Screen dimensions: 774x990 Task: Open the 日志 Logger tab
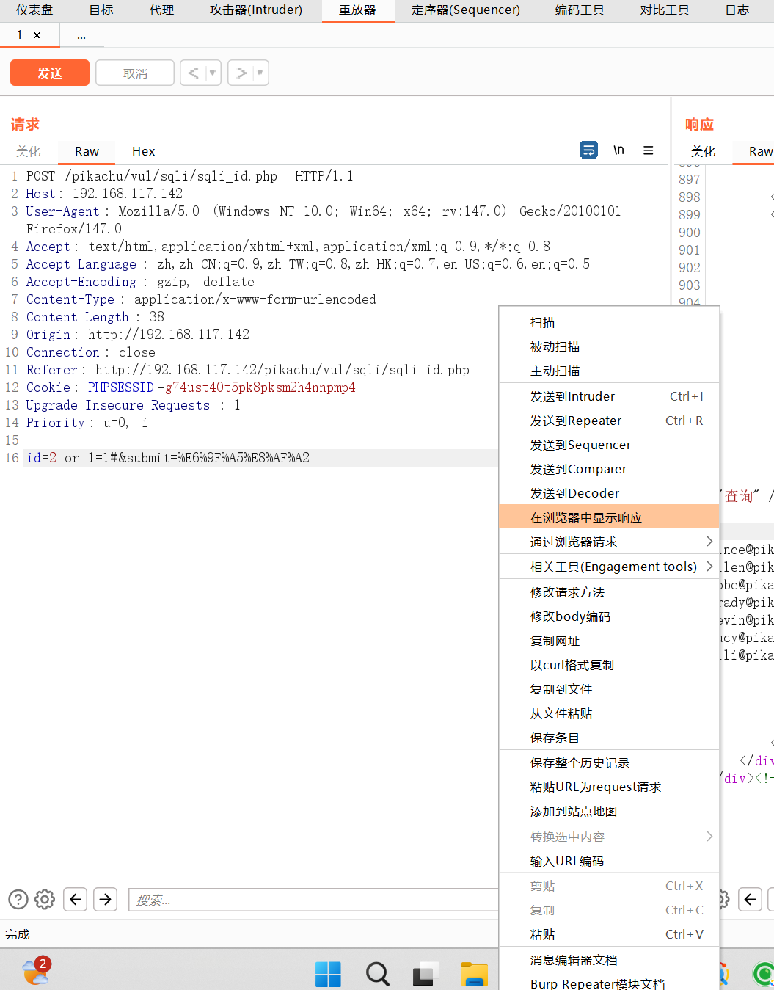tap(737, 10)
